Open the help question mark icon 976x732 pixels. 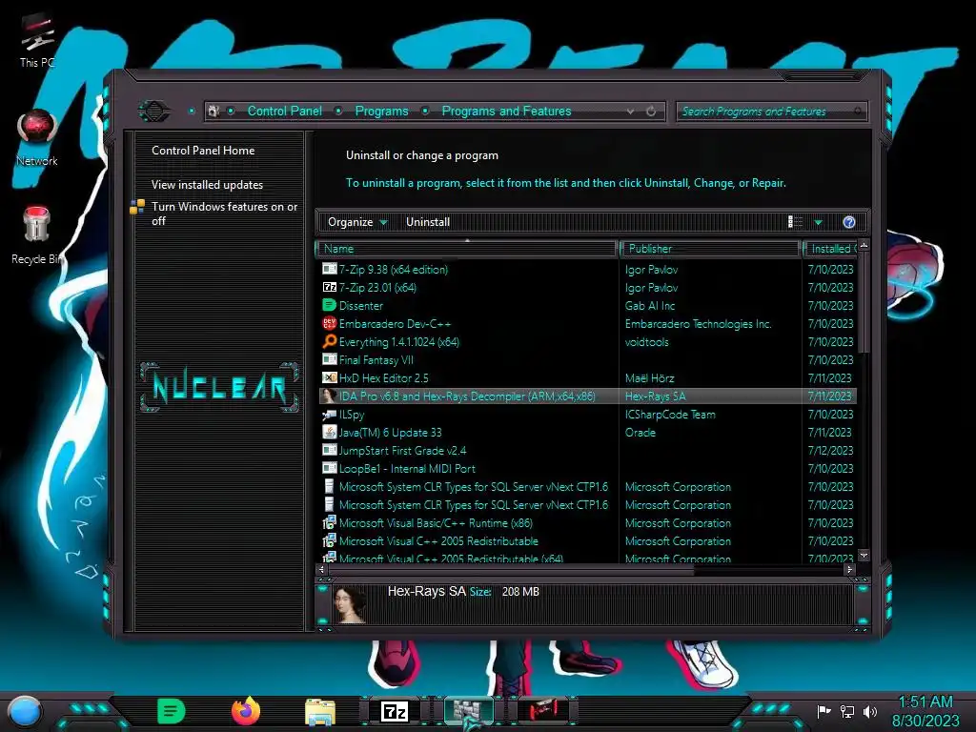coord(848,222)
